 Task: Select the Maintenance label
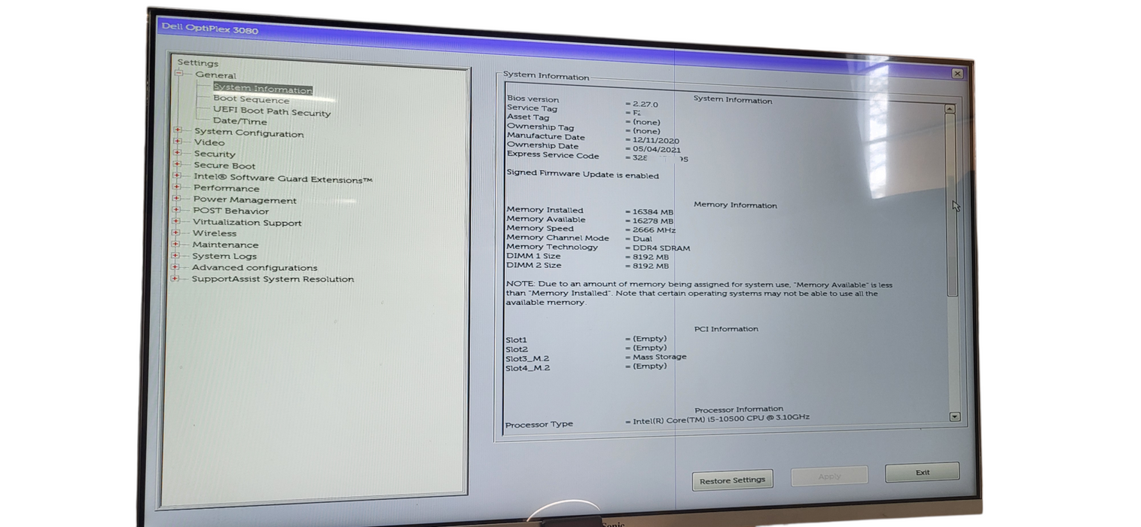[x=225, y=245]
